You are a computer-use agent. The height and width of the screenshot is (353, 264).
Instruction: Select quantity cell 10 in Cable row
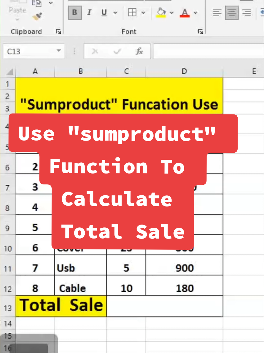[126, 286]
